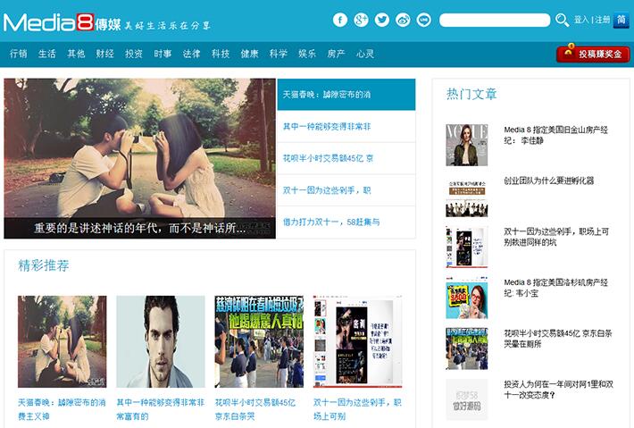Screen dimensions: 634x428
Task: Select the 科技 navigation menu item
Action: pyautogui.click(x=221, y=54)
